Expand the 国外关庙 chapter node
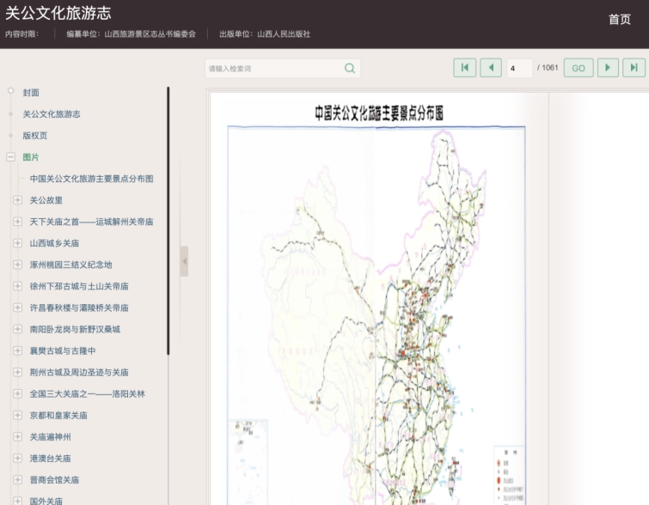Screen dimensions: 649x505 (18, 501)
